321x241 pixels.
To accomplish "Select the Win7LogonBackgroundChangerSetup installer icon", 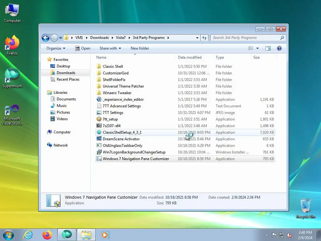I will (x=99, y=152).
